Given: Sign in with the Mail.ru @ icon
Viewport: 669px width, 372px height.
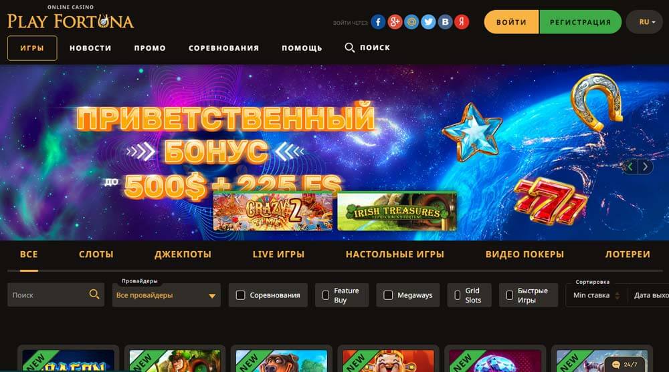Looking at the screenshot, I should [x=411, y=22].
